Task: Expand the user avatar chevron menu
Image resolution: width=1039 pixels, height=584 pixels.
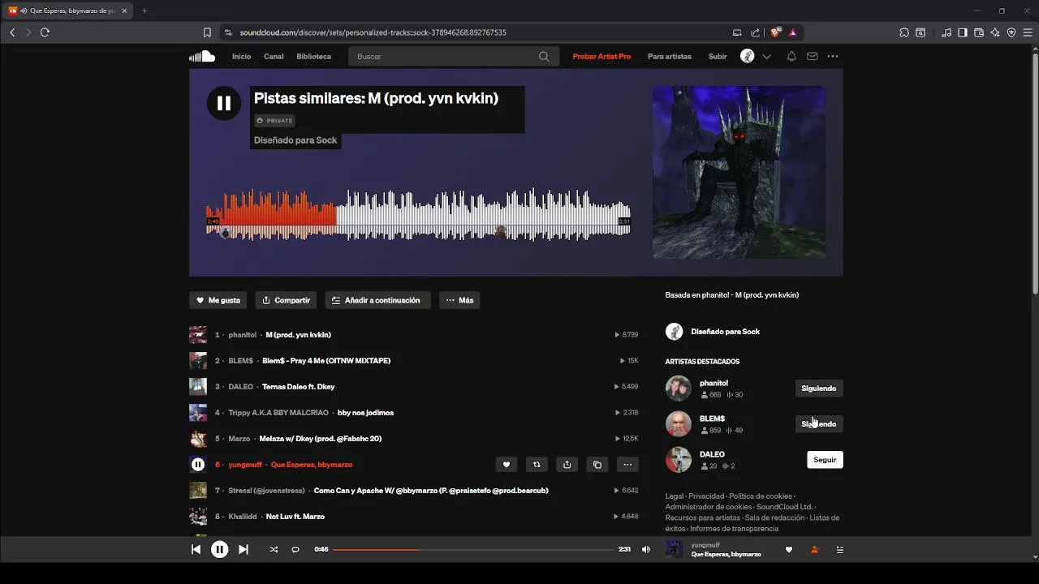Action: (766, 57)
